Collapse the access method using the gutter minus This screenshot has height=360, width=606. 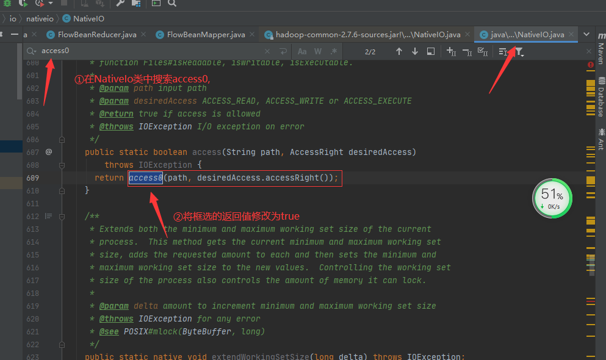click(x=62, y=165)
